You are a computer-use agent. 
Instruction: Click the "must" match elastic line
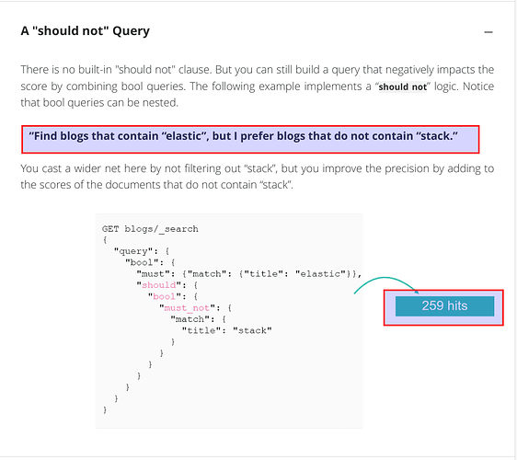pyautogui.click(x=249, y=273)
